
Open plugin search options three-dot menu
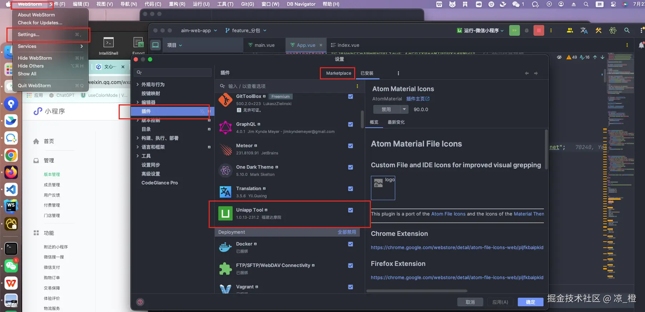coord(357,86)
